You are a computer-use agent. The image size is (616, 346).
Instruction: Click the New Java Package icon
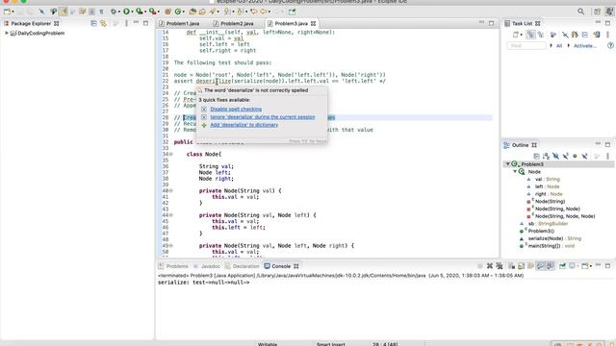(x=167, y=12)
